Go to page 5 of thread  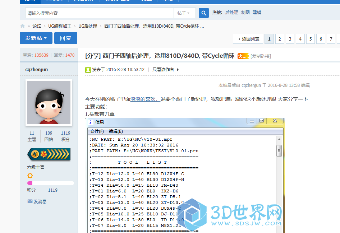pyautogui.click(x=311, y=39)
